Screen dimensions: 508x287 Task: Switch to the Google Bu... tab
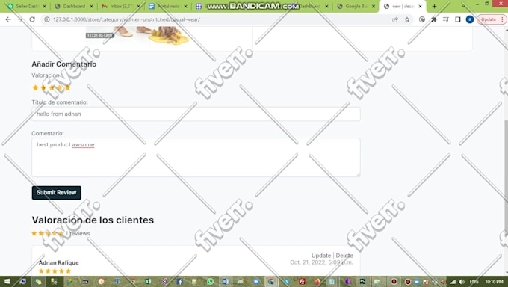pos(356,6)
